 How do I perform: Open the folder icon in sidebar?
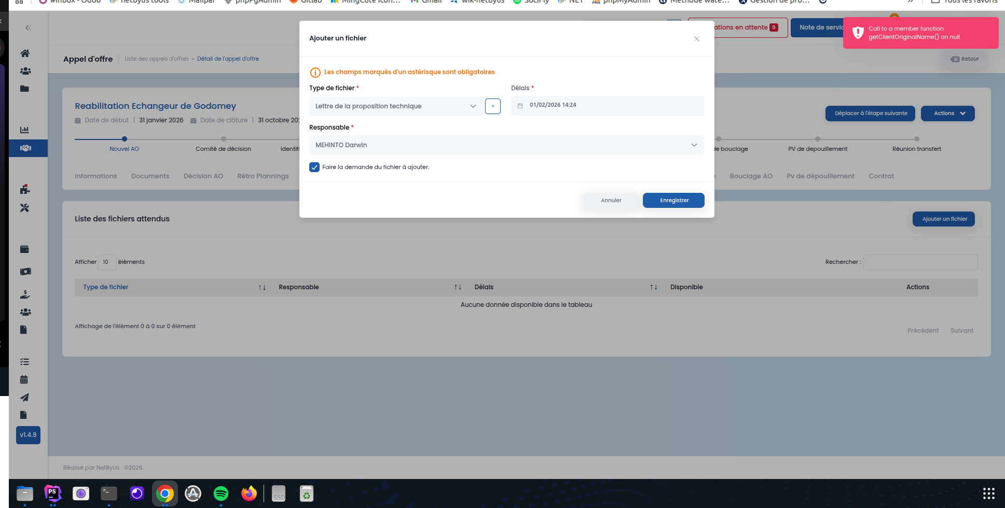[x=24, y=89]
